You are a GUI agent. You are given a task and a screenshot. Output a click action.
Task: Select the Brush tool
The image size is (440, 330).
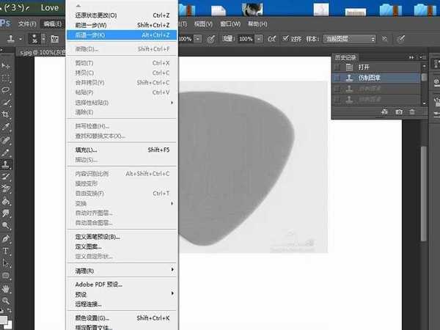tap(5, 153)
